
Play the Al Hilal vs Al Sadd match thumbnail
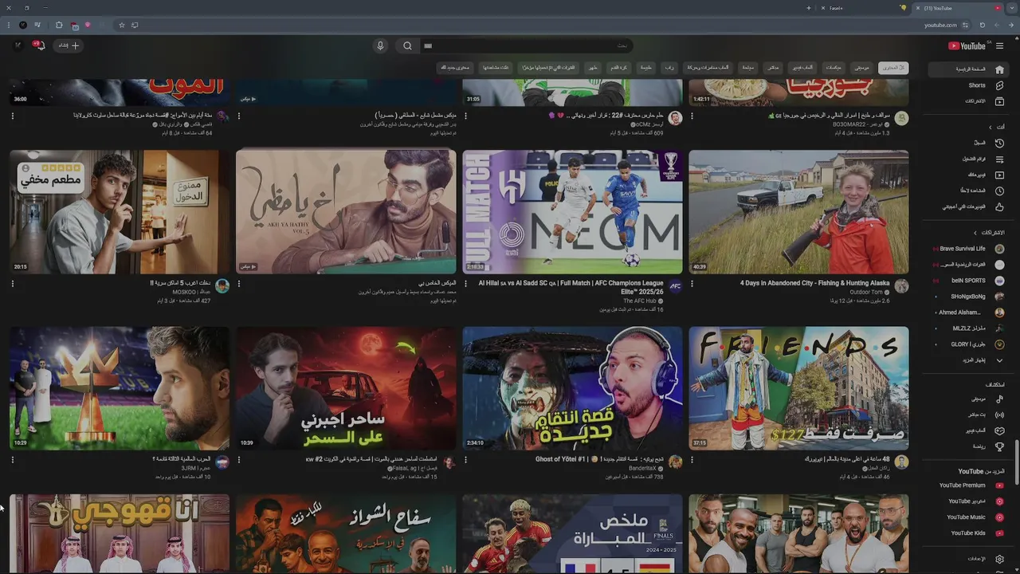pyautogui.click(x=572, y=212)
